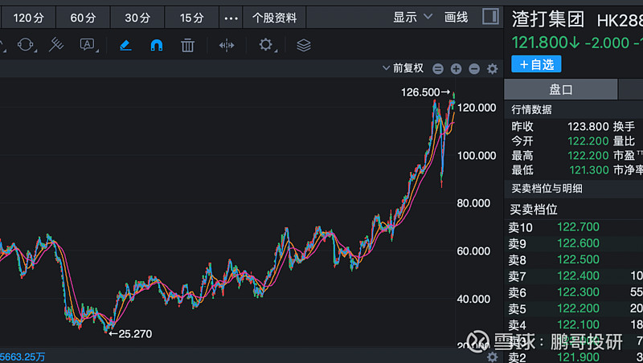
Task: Activate the blue pencil edit tool
Action: pyautogui.click(x=125, y=45)
